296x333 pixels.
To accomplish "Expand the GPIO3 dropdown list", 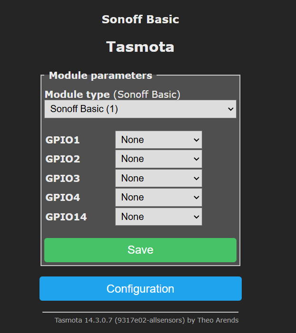I will point(158,178).
